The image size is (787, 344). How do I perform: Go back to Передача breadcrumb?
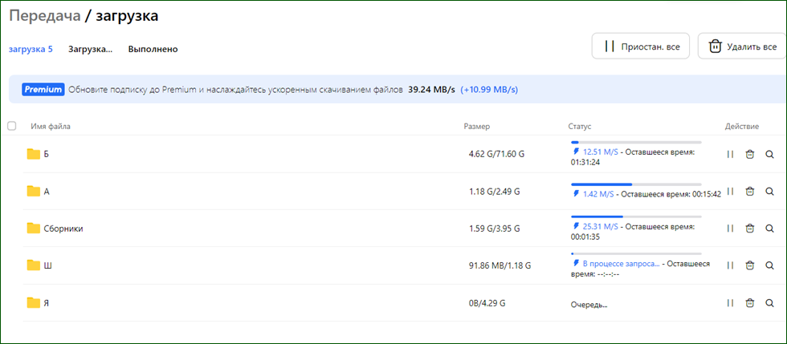pyautogui.click(x=45, y=15)
